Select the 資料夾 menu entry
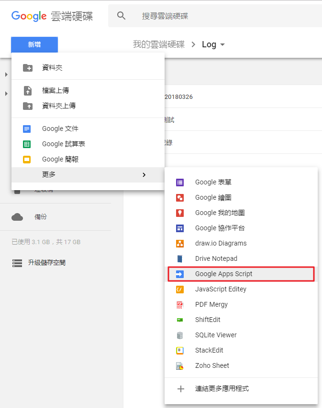 [x=88, y=68]
